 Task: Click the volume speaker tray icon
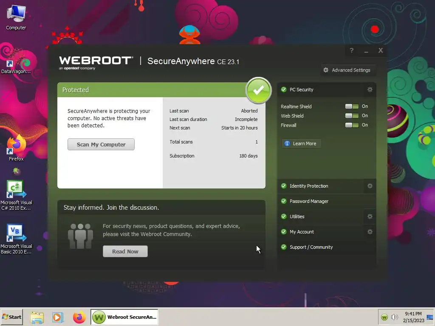pyautogui.click(x=394, y=317)
